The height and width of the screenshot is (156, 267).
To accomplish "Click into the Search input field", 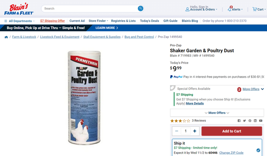I will point(90,9).
